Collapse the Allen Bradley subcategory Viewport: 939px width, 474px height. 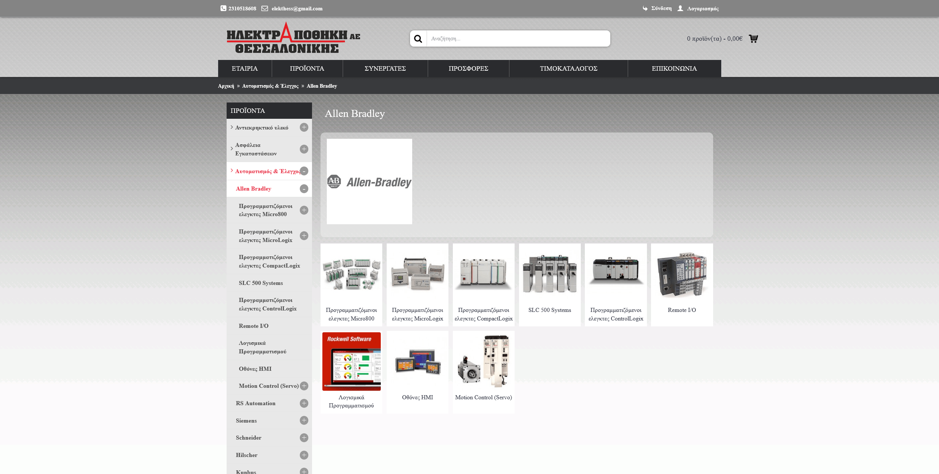pos(304,189)
